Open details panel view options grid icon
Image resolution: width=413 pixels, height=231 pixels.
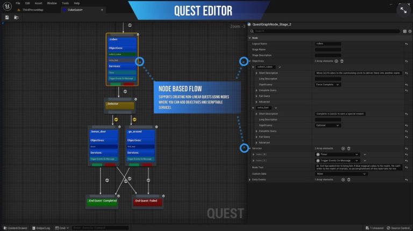pyautogui.click(x=405, y=31)
